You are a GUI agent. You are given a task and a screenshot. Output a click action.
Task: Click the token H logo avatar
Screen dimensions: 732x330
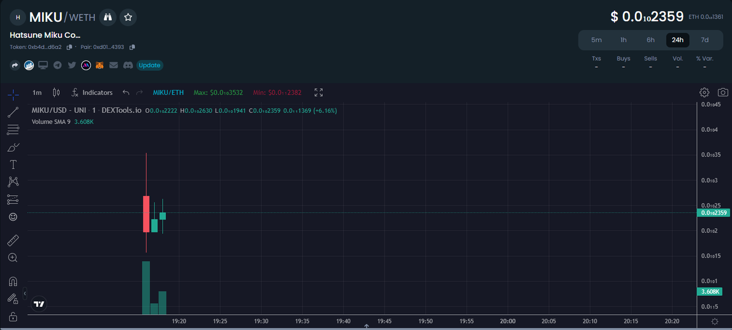(x=18, y=17)
